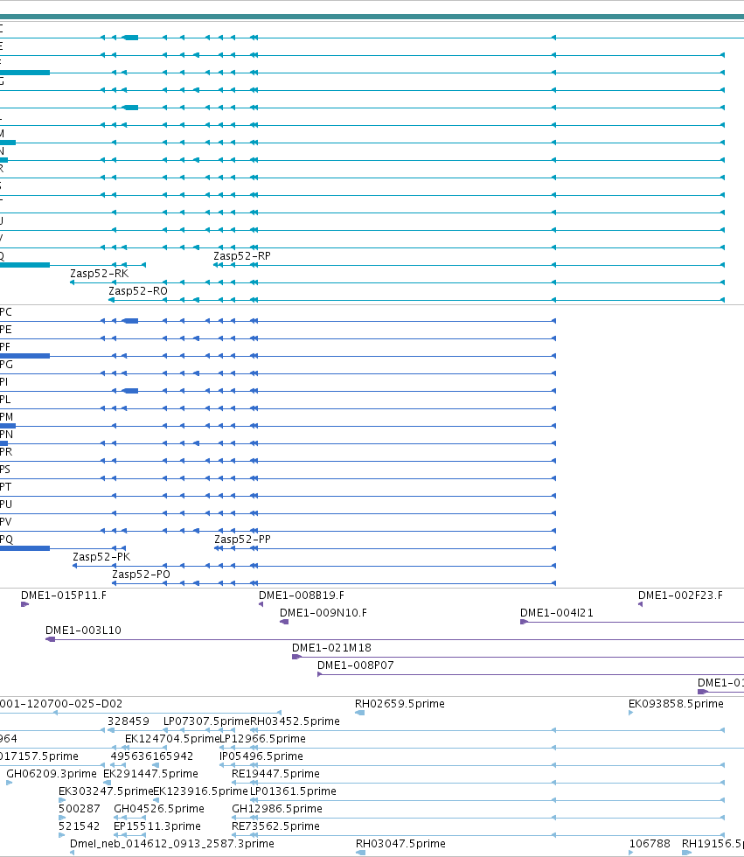Click the DME1-003L10 feature label

pos(83,631)
